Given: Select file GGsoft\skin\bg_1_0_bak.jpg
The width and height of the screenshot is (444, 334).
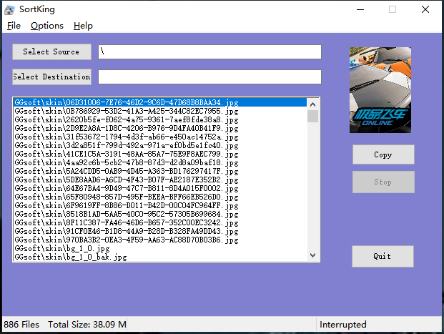Looking at the screenshot, I should click(x=160, y=257).
